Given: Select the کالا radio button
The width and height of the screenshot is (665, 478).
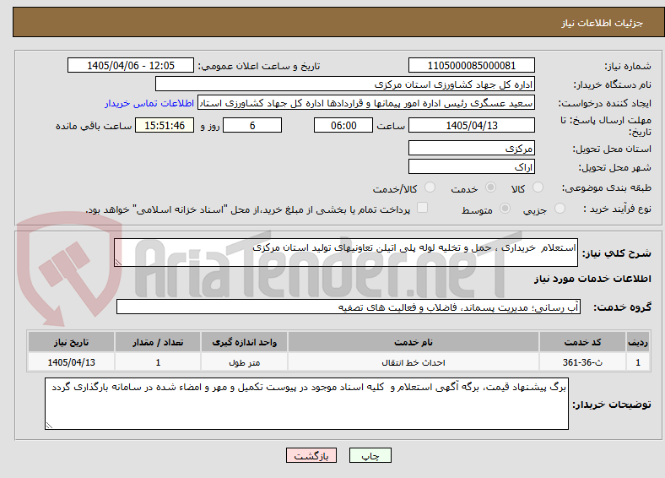Looking at the screenshot, I should [x=538, y=187].
